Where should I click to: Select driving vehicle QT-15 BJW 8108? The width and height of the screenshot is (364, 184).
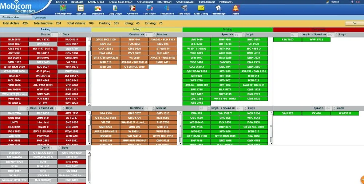[197, 71]
